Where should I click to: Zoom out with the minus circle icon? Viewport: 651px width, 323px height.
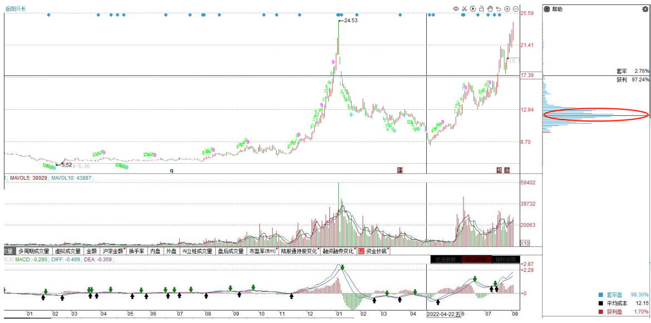(516, 9)
